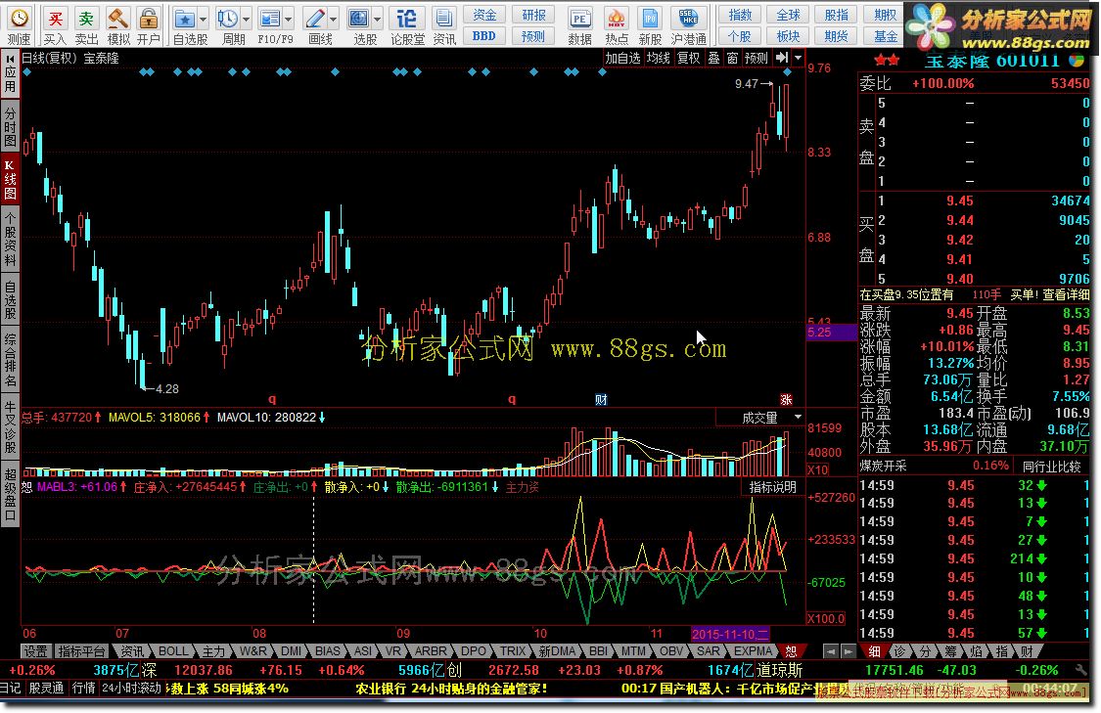
Task: Open the 自选股 watchlist folder icon
Action: (184, 19)
